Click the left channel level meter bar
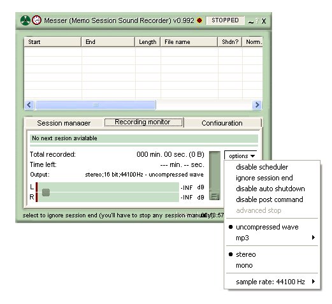Viewport: 332px width, 304px height. [x=108, y=187]
